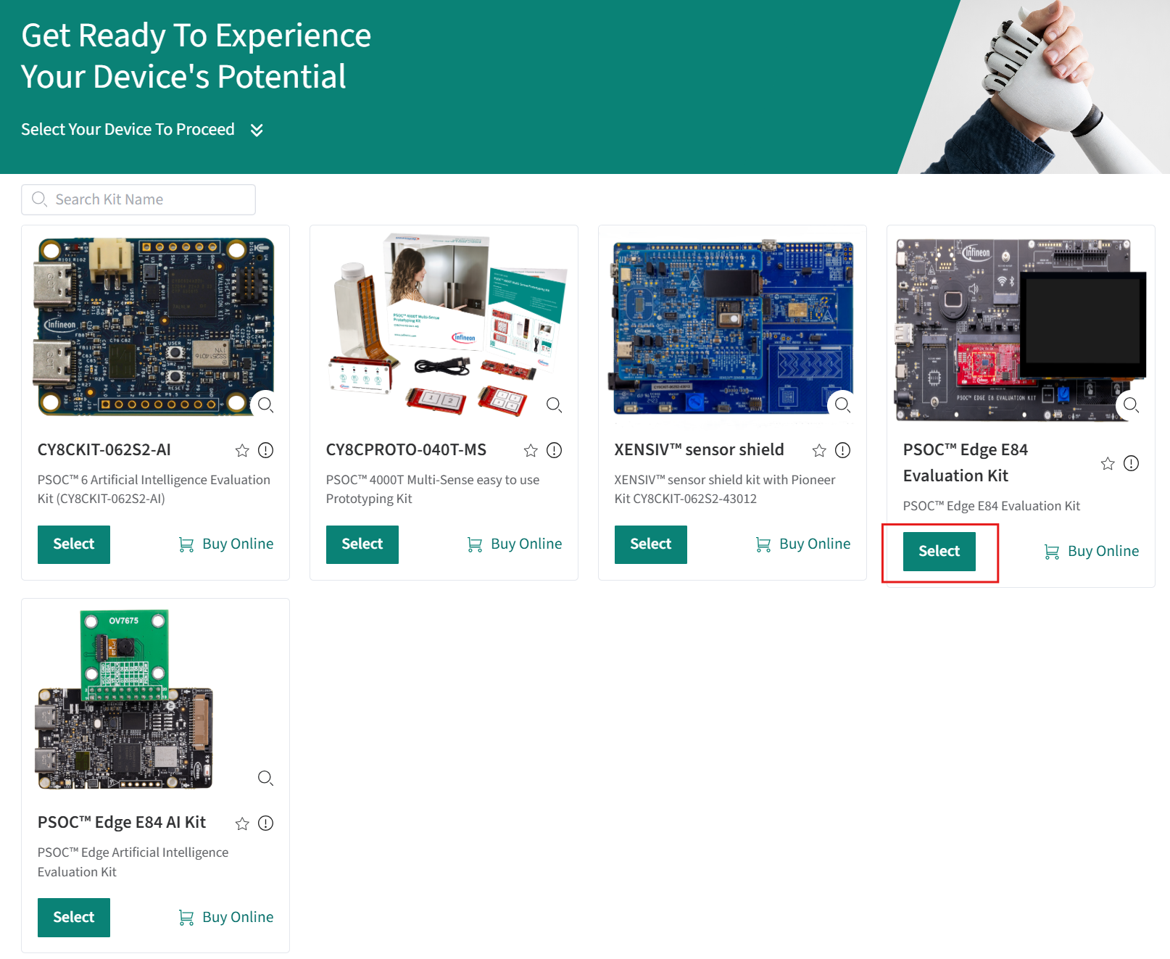Magnify the CY8CKIT-062S2-AI board image
The width and height of the screenshot is (1170, 959).
[x=266, y=404]
